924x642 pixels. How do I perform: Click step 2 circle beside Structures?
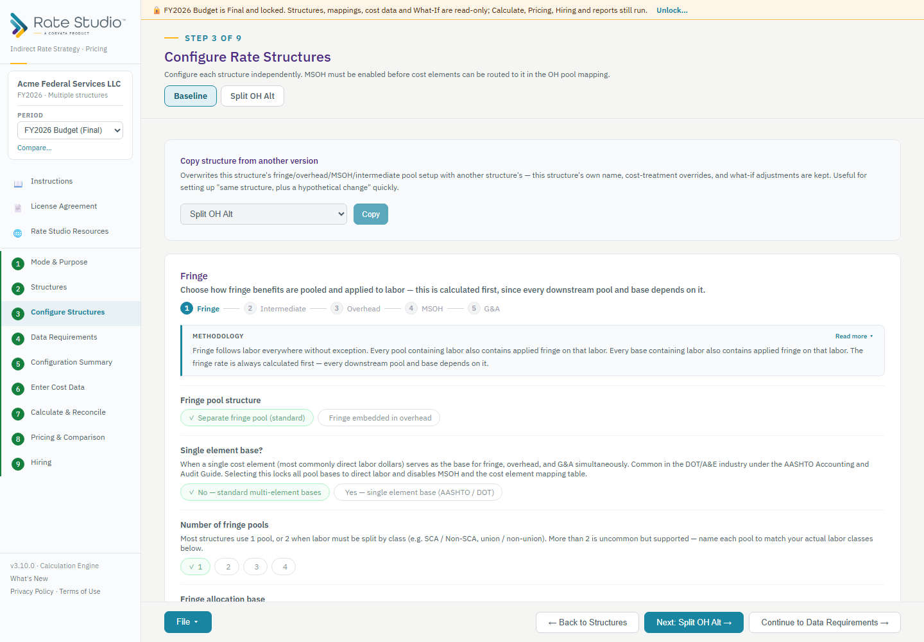coord(18,289)
